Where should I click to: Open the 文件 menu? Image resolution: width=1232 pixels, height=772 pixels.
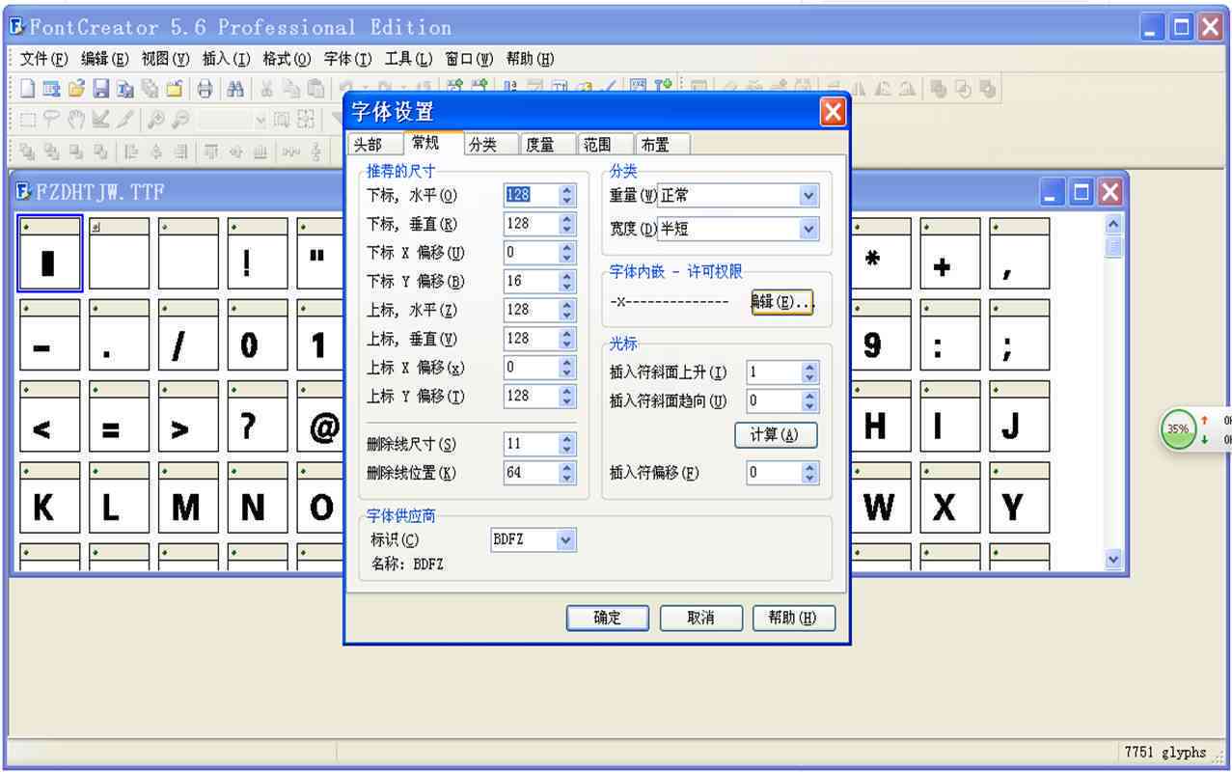[44, 59]
